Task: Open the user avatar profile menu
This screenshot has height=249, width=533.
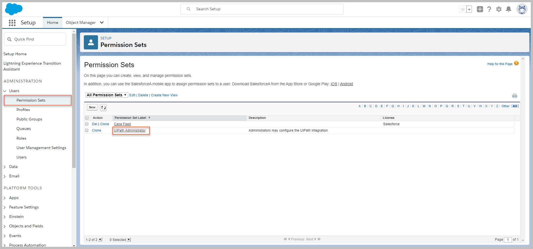Action: click(x=522, y=9)
